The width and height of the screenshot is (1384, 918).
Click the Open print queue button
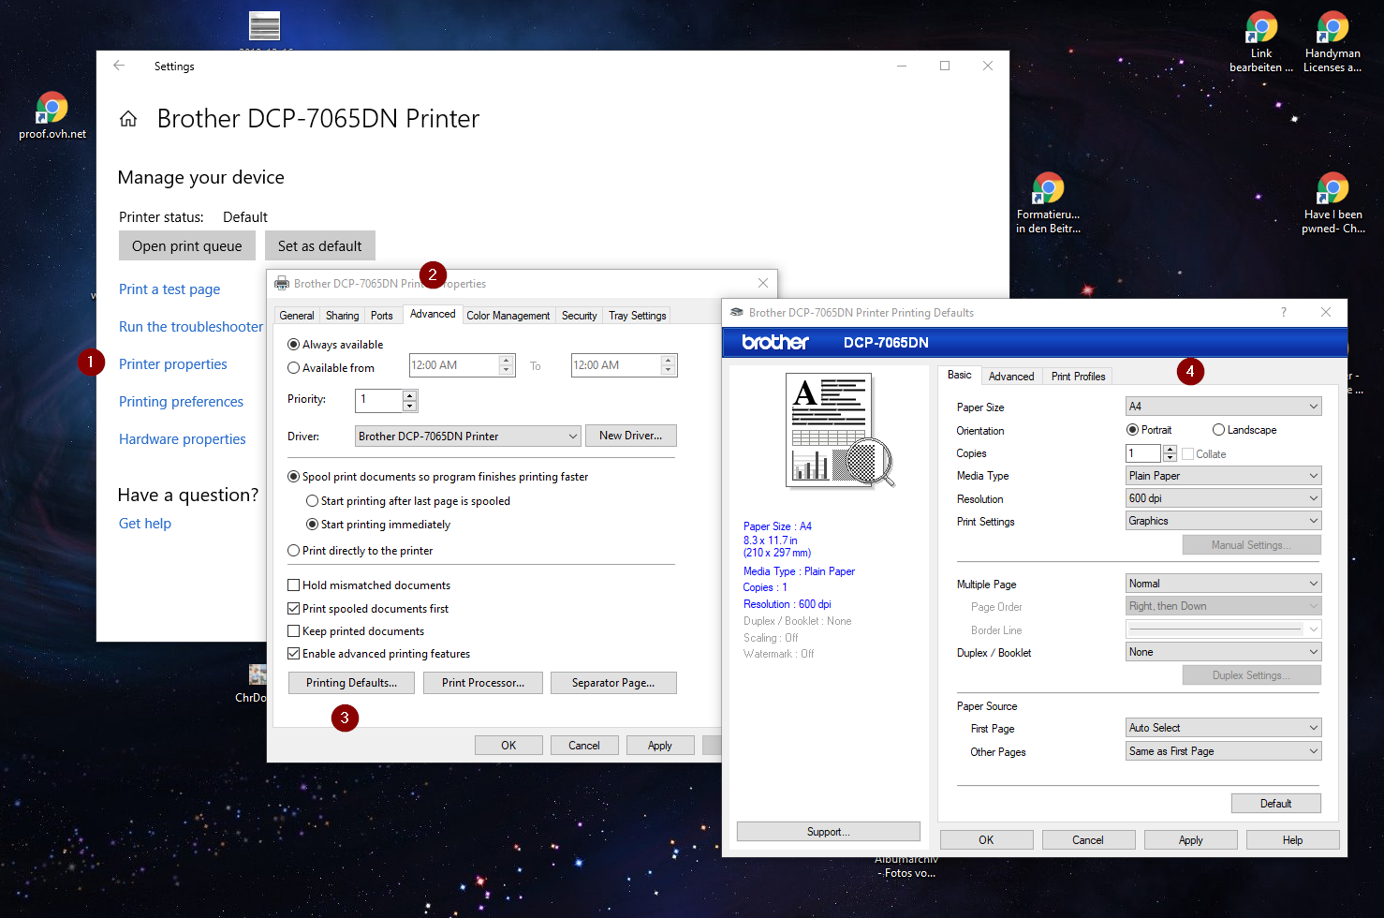coord(186,246)
